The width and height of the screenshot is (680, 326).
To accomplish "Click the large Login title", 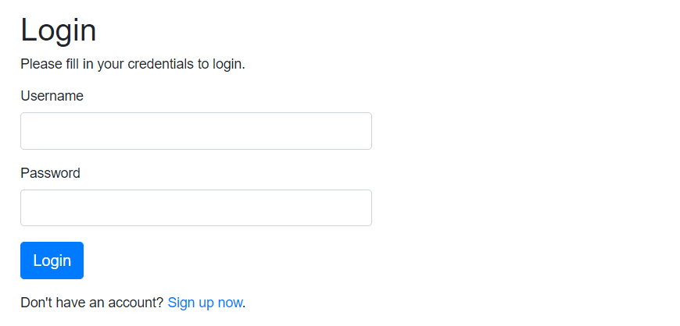I will (x=59, y=30).
